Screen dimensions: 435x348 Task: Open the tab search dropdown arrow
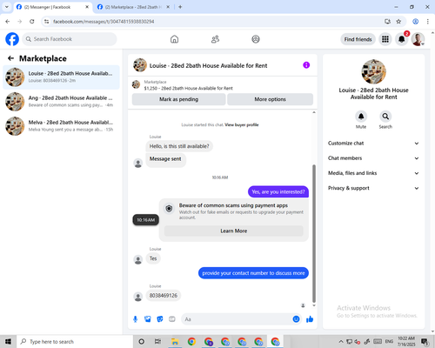point(7,7)
